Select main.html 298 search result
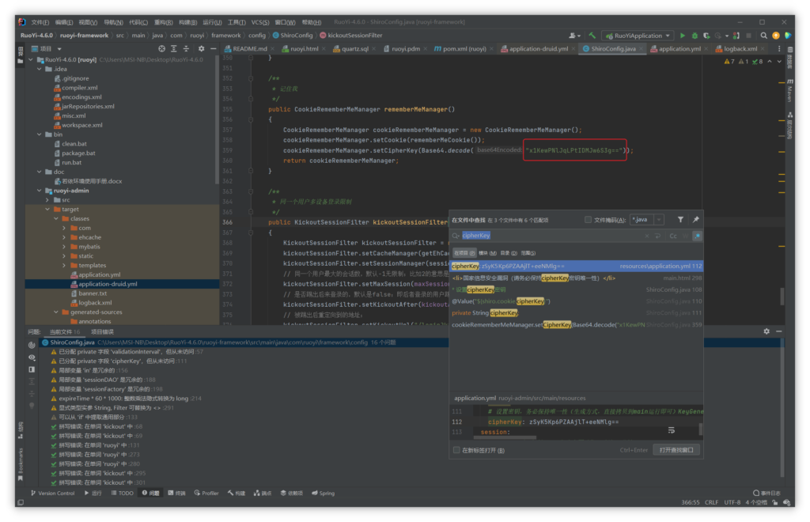This screenshot has height=522, width=810. tap(577, 278)
